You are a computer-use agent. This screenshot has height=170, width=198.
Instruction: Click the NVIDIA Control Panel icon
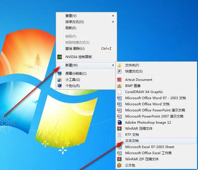click(60, 57)
